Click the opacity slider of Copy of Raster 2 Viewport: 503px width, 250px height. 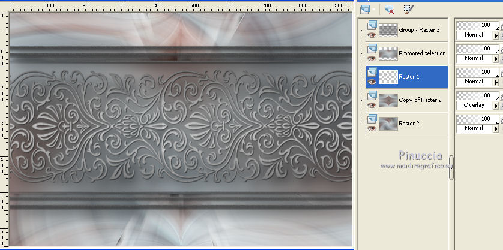(477, 95)
